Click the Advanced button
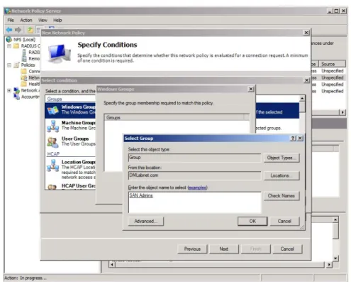 coord(146,221)
